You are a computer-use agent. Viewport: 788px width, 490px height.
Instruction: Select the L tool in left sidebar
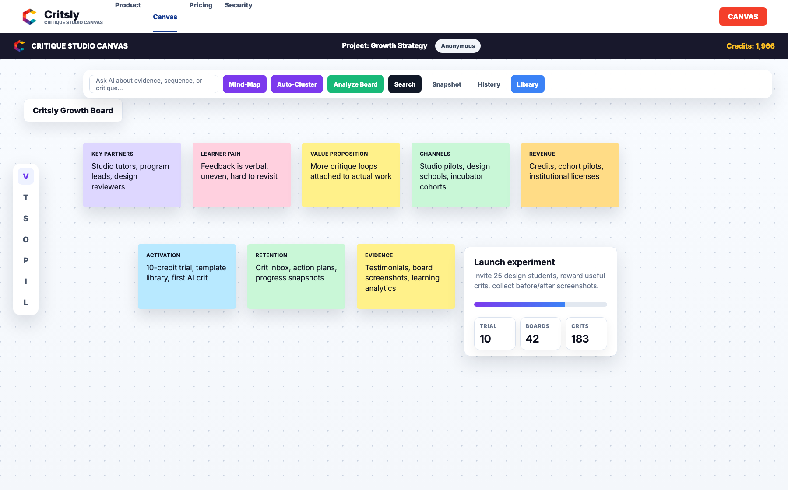[26, 302]
